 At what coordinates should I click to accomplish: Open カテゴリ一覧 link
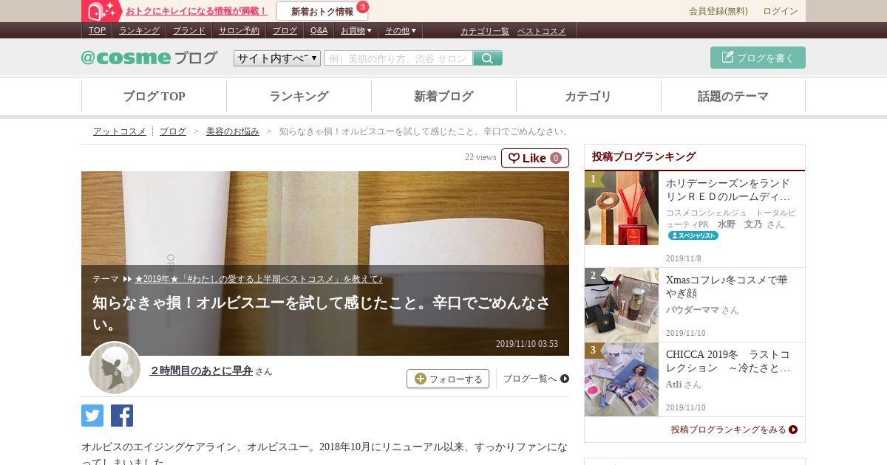pos(485,31)
